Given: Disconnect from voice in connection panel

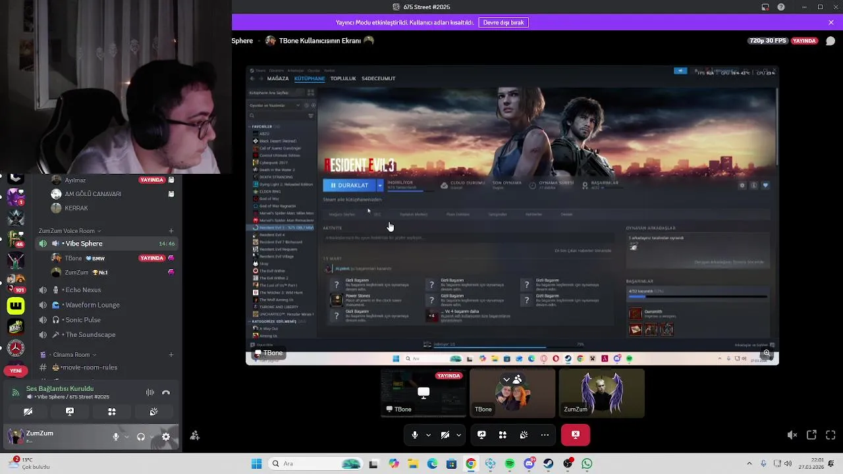Looking at the screenshot, I should 166,392.
